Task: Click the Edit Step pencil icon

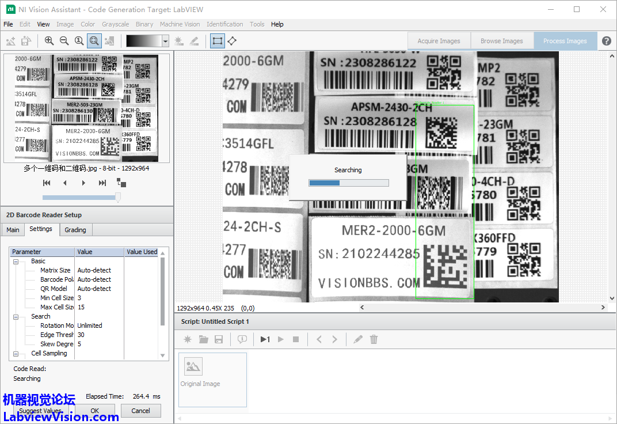Action: 357,339
